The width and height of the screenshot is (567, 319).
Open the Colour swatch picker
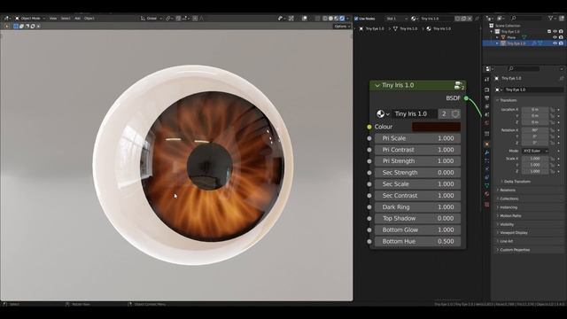point(436,127)
